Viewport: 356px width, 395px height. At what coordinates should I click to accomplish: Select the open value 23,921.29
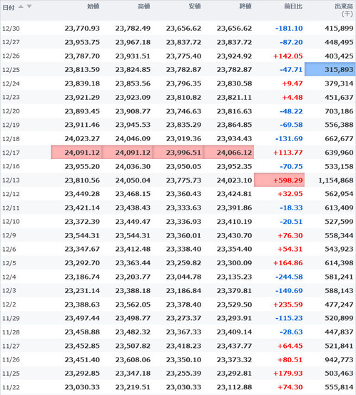(x=82, y=97)
